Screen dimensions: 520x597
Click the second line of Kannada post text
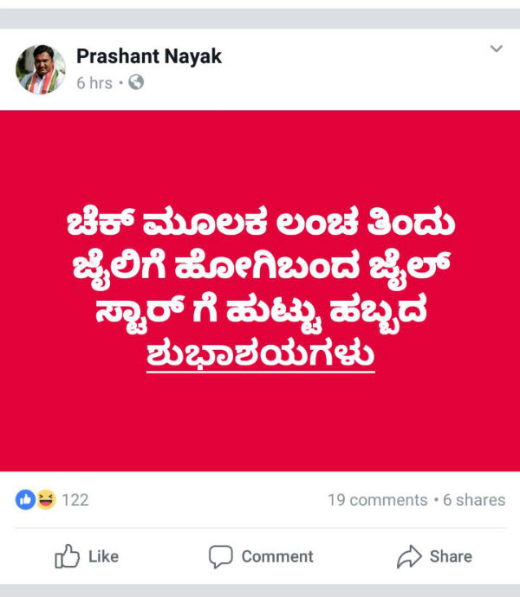(262, 267)
